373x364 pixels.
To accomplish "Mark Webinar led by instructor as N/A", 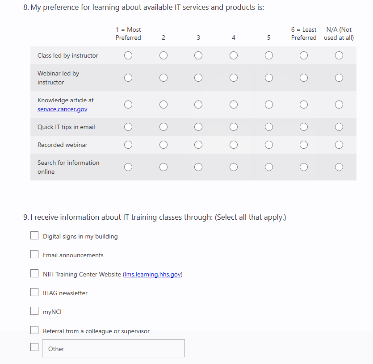I will pyautogui.click(x=339, y=78).
